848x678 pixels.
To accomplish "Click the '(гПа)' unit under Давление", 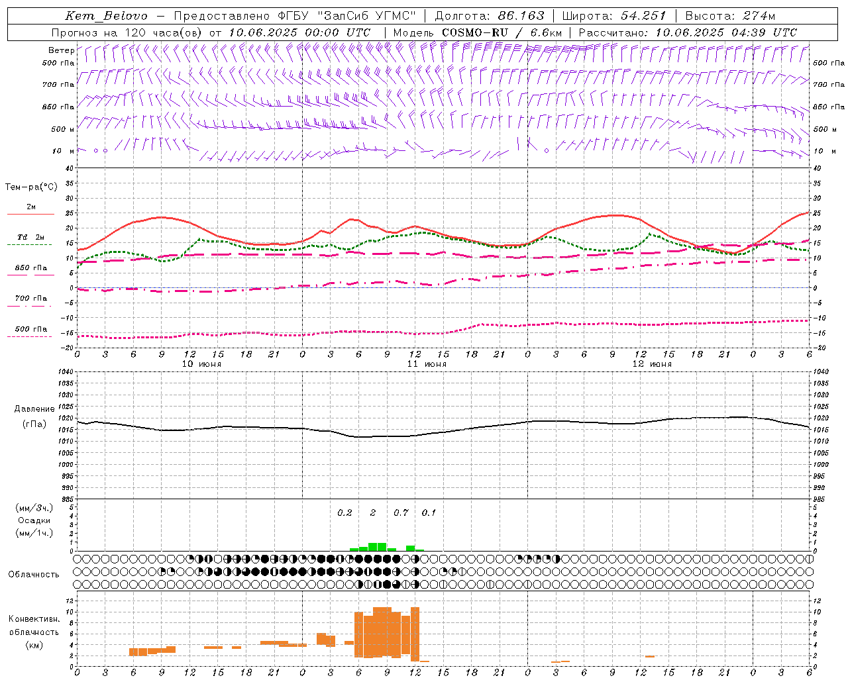I will click(34, 424).
